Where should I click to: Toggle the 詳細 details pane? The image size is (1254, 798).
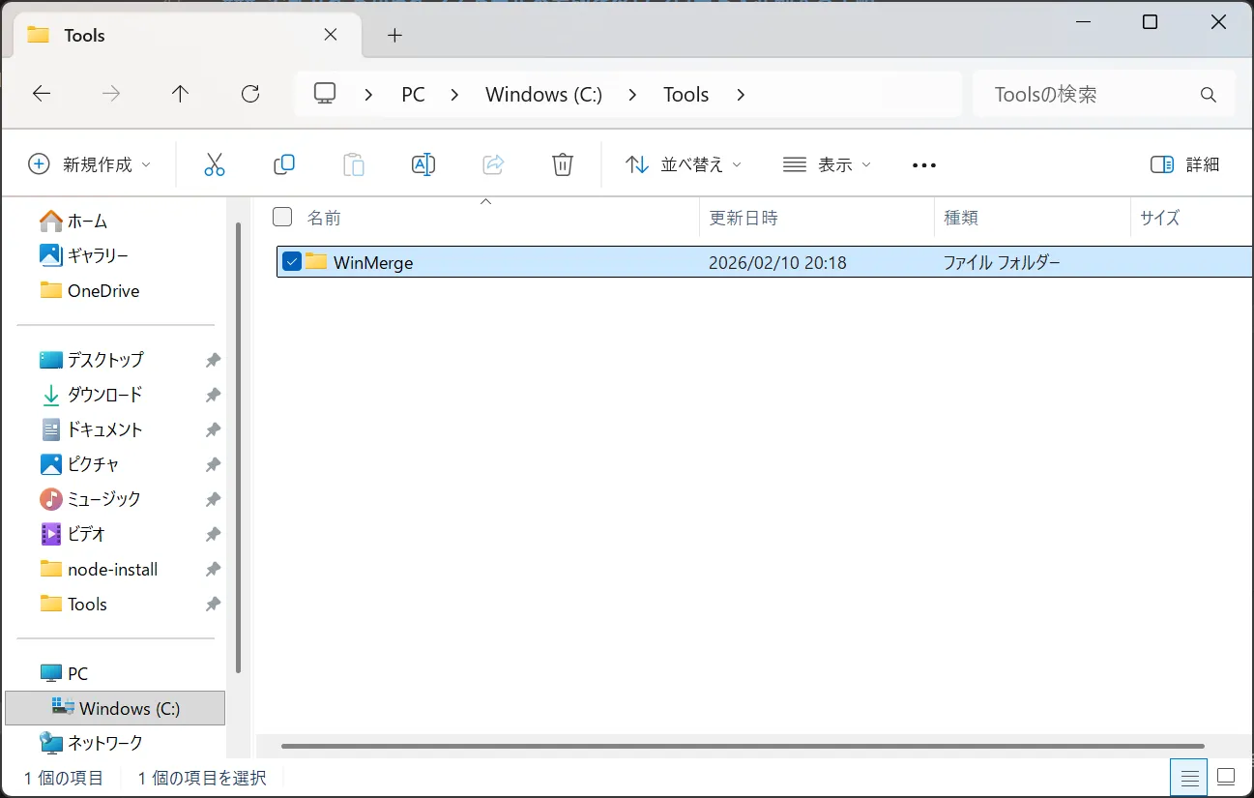(1184, 164)
